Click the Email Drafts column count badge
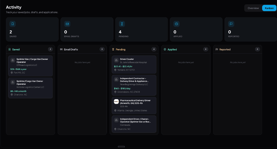 tap(102, 49)
